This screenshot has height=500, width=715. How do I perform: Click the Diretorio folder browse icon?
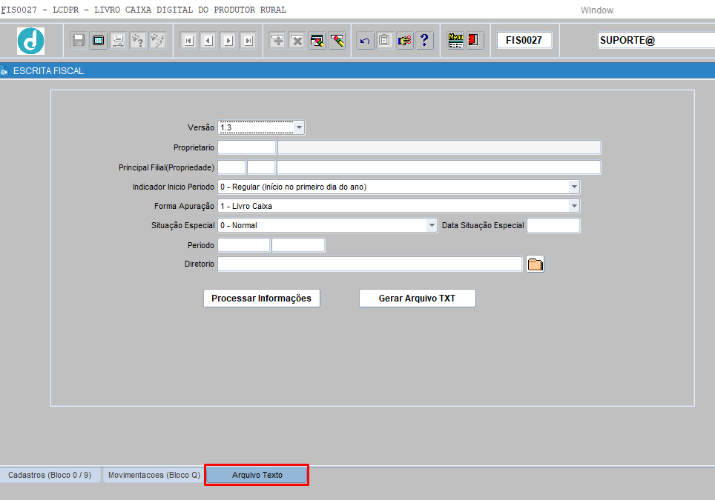pos(535,264)
